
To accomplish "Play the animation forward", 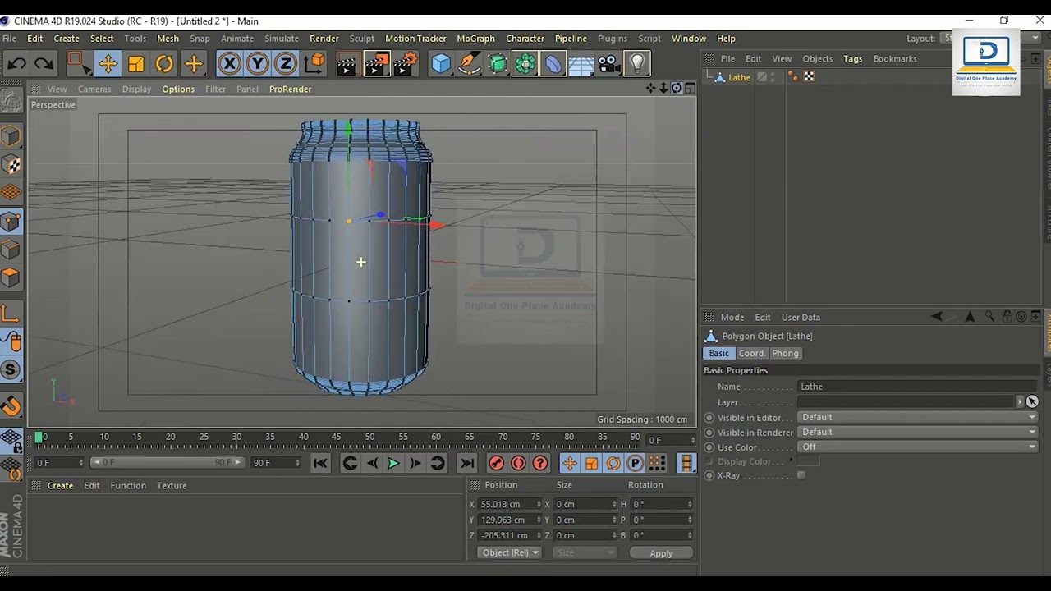I will coord(393,464).
